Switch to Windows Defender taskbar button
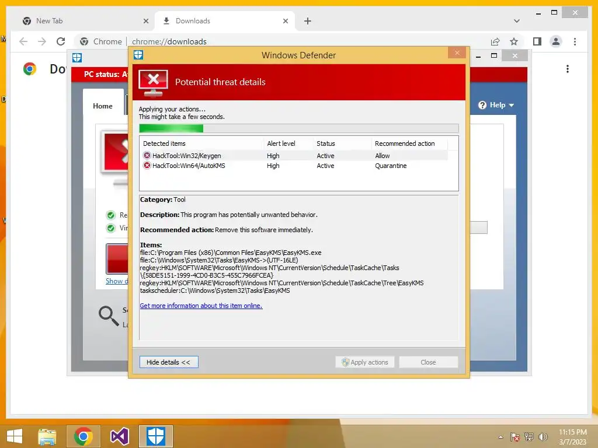The height and width of the screenshot is (448, 598). point(156,436)
